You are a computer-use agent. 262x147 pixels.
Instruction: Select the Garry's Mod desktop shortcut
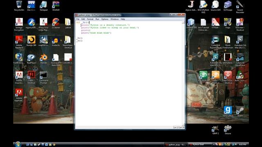tap(228, 111)
